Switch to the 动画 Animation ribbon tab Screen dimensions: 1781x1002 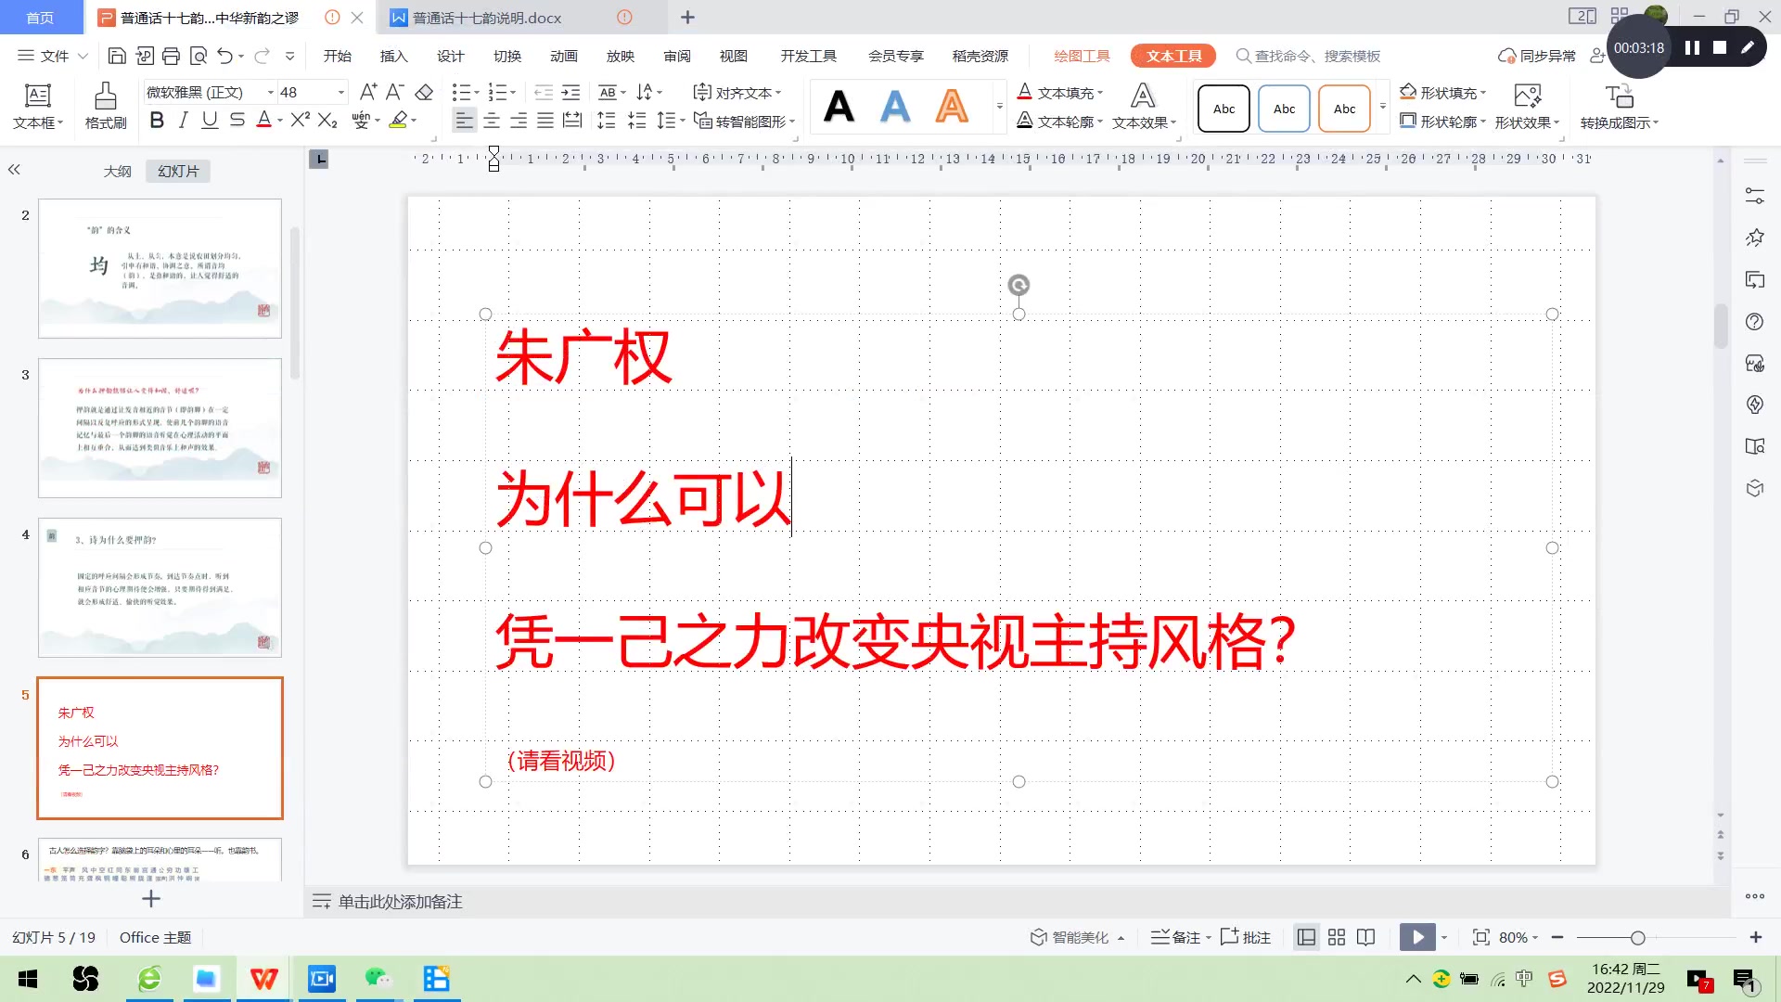point(563,56)
